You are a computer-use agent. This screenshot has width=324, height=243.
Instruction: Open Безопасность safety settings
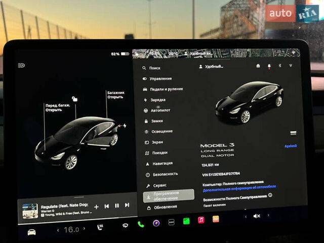[x=162, y=174]
